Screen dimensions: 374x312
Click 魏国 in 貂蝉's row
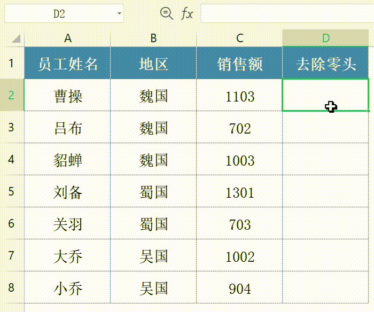tap(153, 159)
